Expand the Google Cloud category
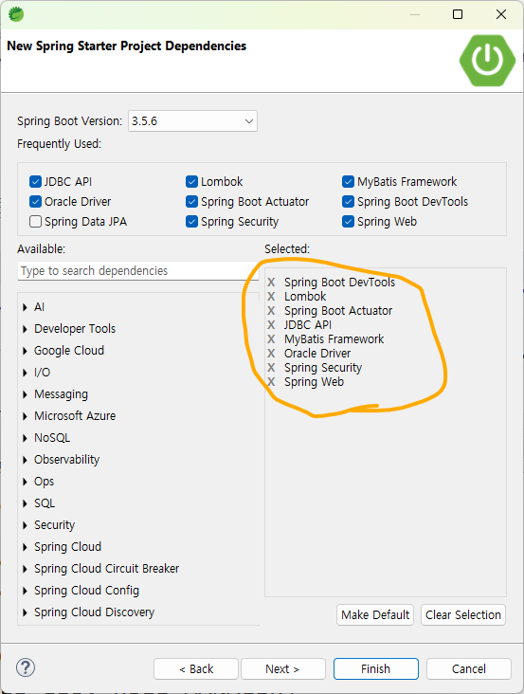The width and height of the screenshot is (524, 694). click(x=26, y=351)
